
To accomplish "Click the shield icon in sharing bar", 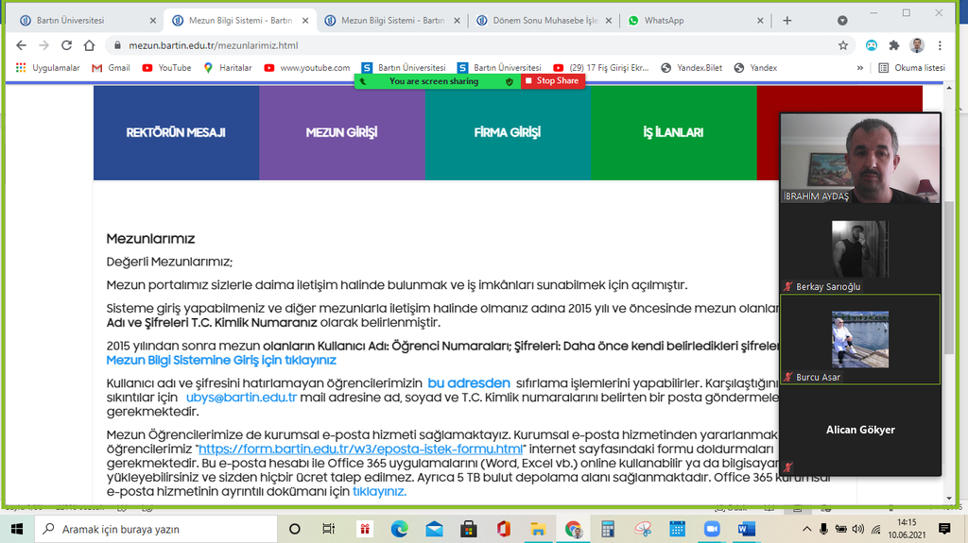I will click(x=510, y=81).
